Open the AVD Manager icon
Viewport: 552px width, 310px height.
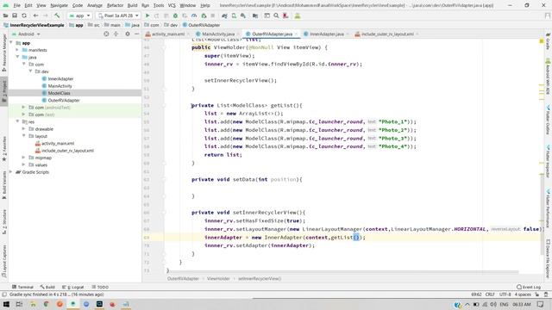[234, 15]
